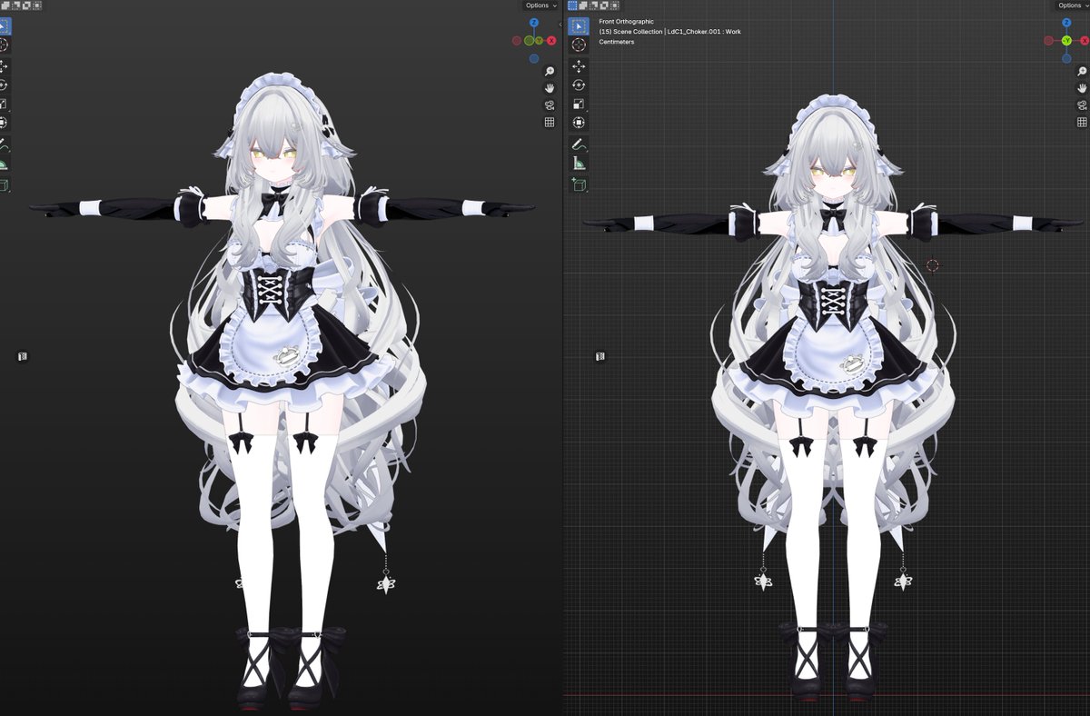The height and width of the screenshot is (716, 1090).
Task: Click the zoom magnifier icon in left viewport
Action: pos(550,71)
